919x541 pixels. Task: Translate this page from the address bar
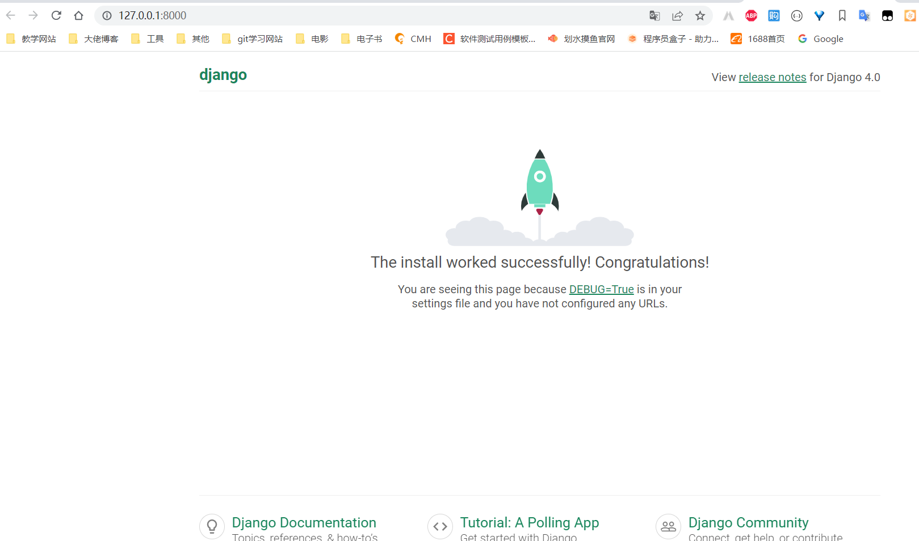click(654, 16)
